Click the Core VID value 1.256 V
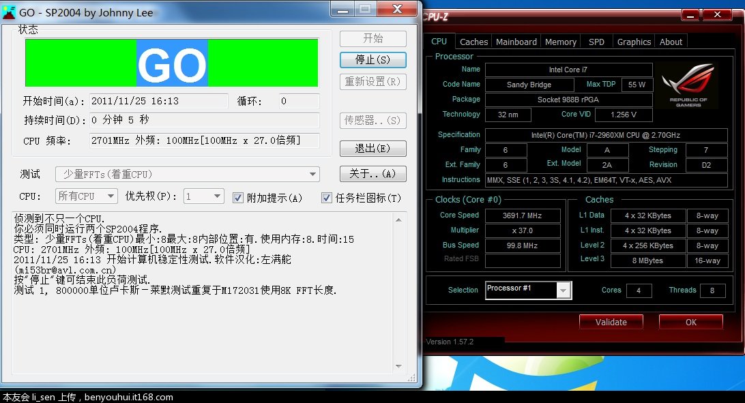Screen dimensions: 745x403 pyautogui.click(x=624, y=115)
